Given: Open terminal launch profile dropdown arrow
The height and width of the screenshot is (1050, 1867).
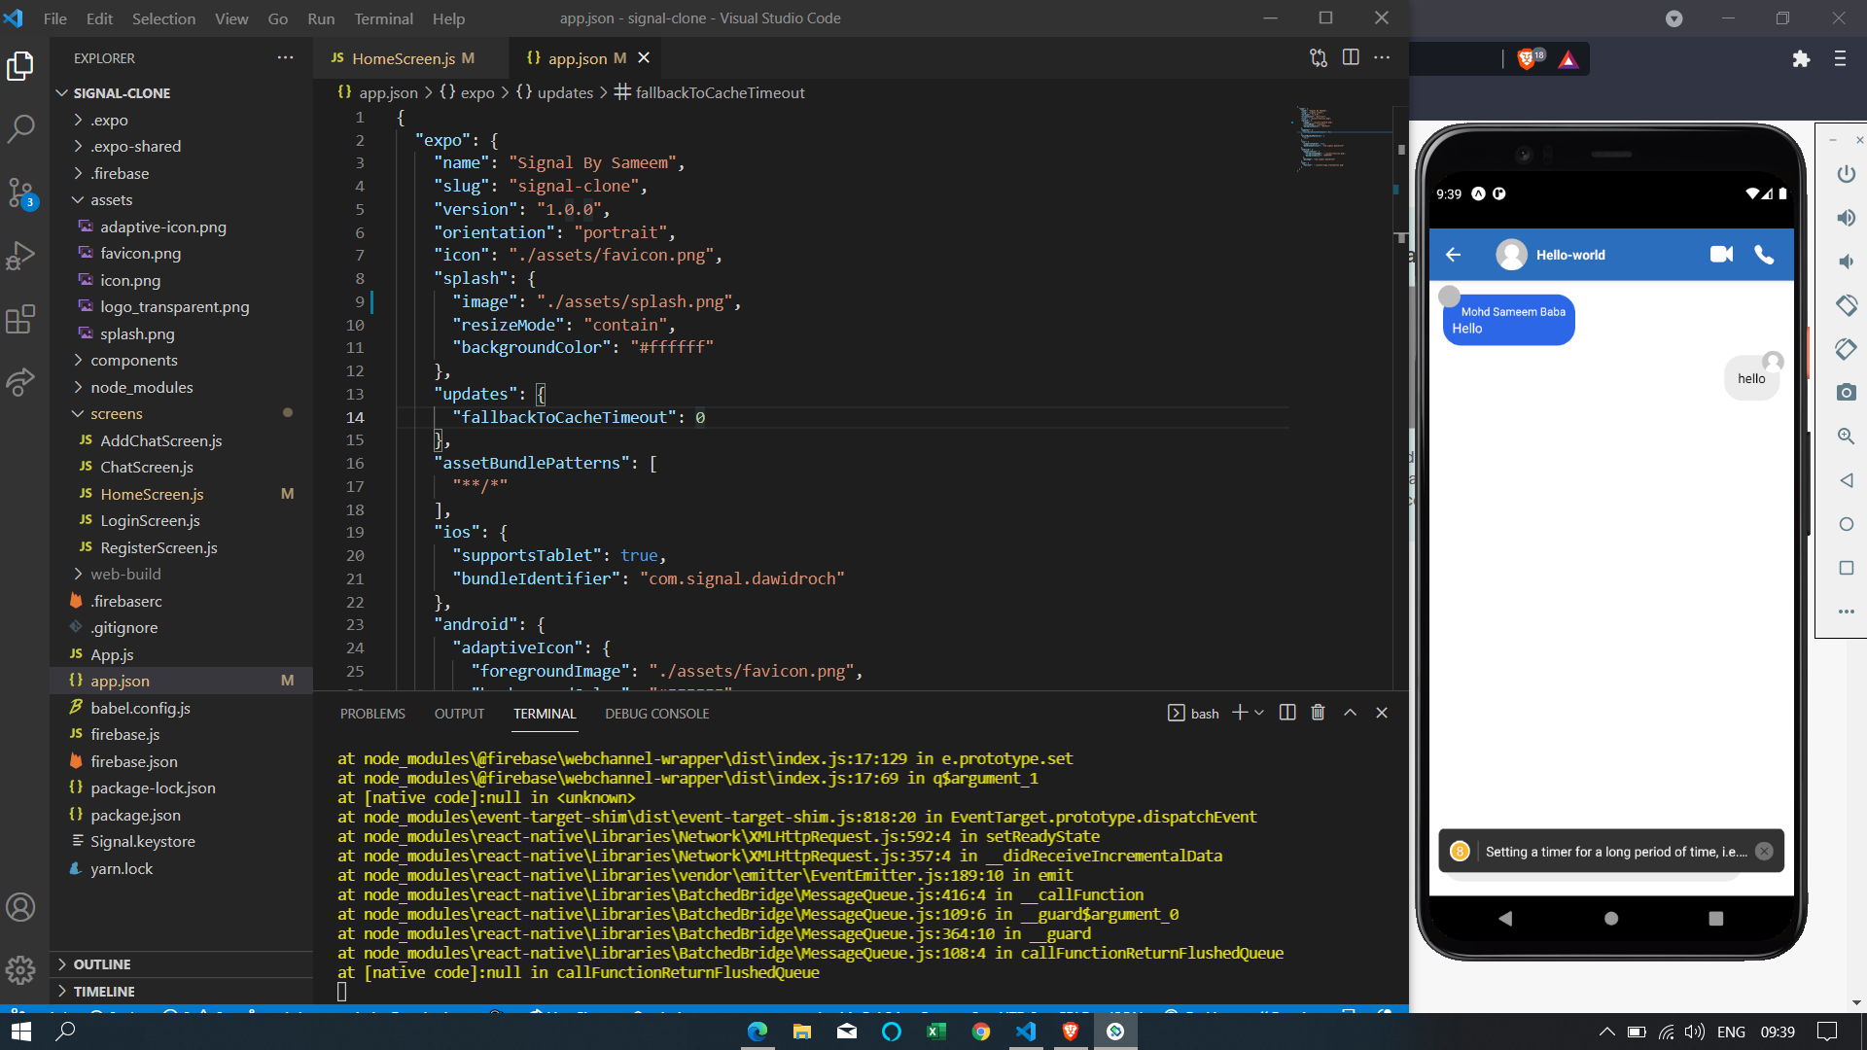Looking at the screenshot, I should pyautogui.click(x=1259, y=713).
